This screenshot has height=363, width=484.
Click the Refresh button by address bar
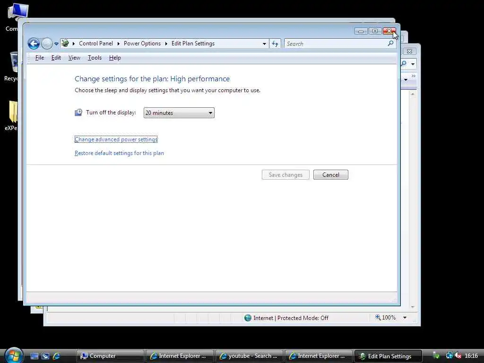click(x=275, y=44)
